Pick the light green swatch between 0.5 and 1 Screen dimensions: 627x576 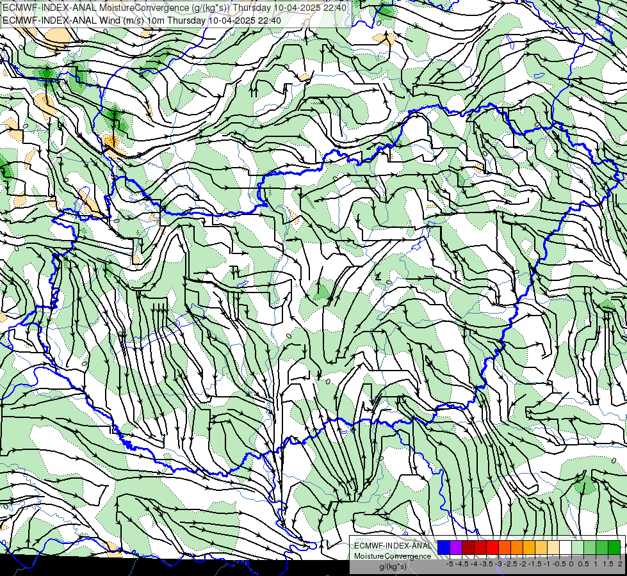[590, 547]
